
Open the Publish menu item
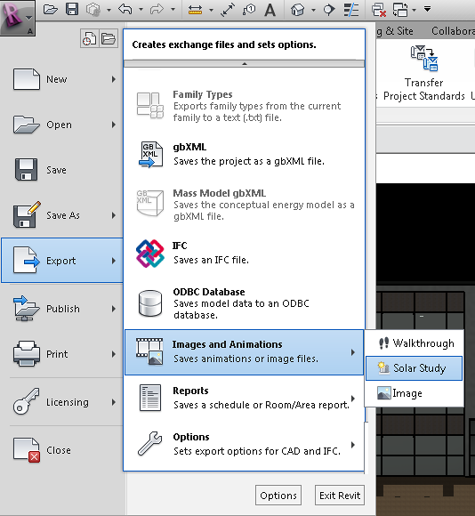(62, 309)
